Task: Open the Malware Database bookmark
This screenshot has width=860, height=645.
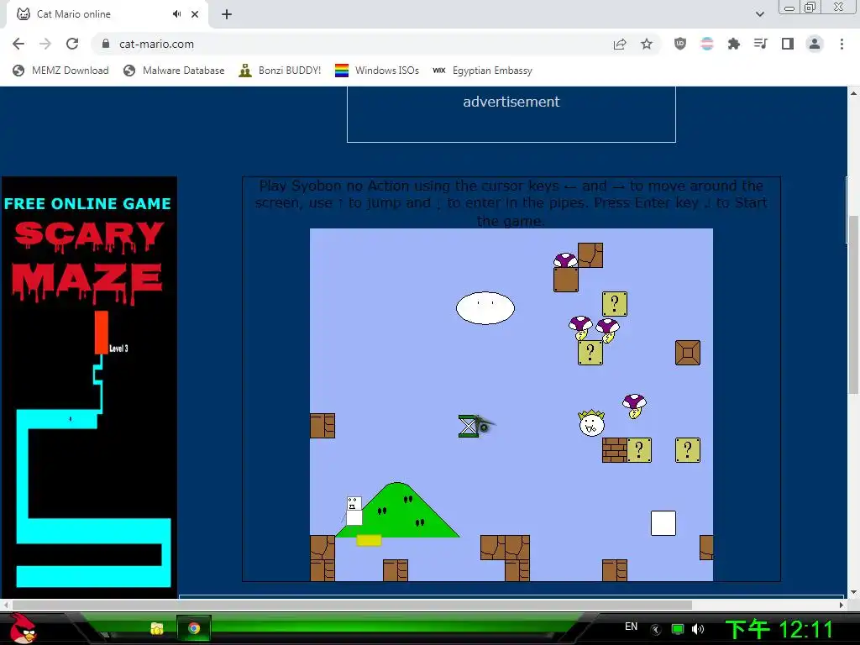Action: (175, 71)
